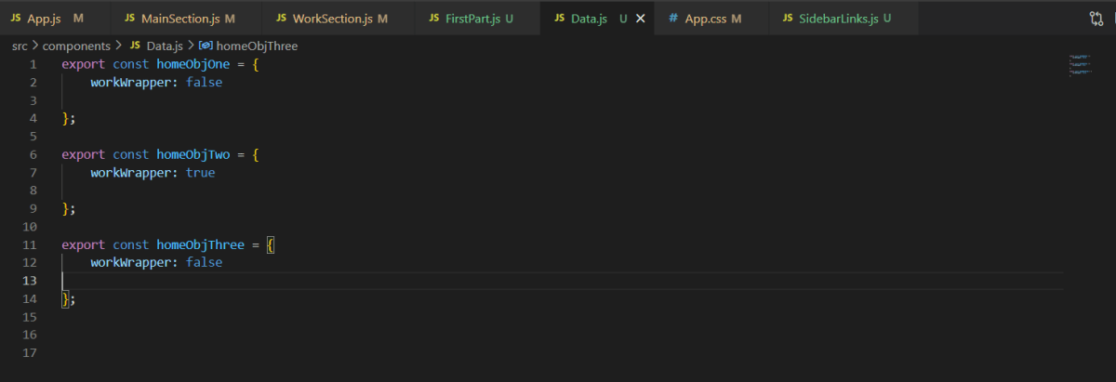Click the minimap code overview
The width and height of the screenshot is (1116, 382).
[1082, 65]
